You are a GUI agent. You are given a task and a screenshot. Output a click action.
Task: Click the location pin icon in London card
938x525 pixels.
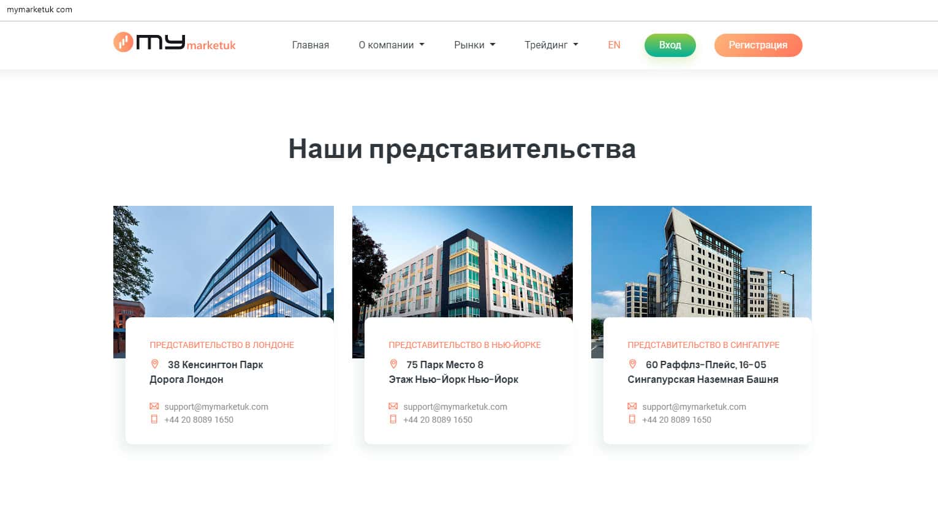pyautogui.click(x=154, y=364)
